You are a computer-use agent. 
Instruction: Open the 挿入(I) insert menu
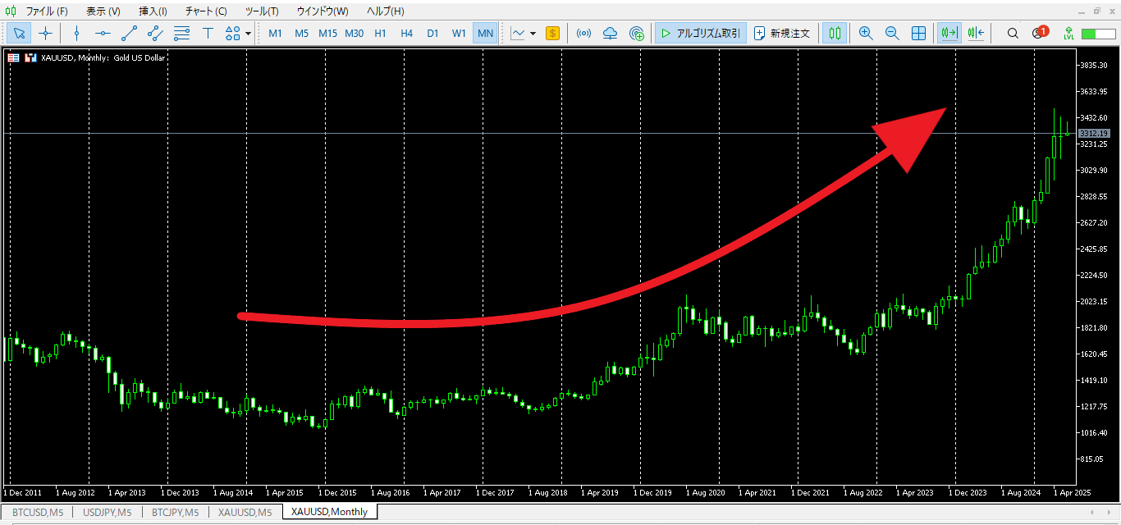click(153, 11)
